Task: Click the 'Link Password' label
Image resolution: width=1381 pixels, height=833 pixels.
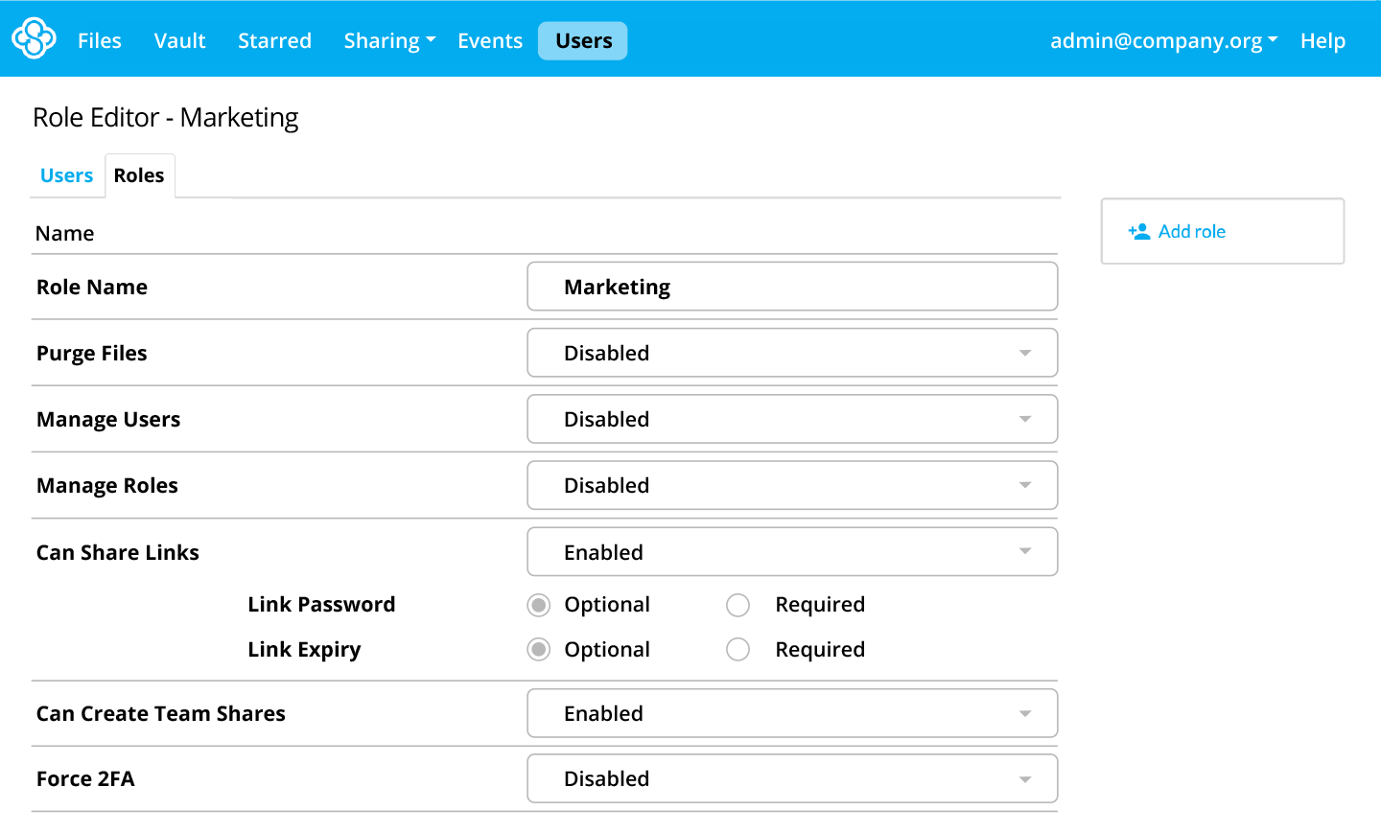Action: [x=321, y=604]
